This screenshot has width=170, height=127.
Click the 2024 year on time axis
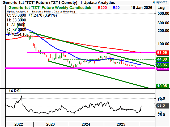[x=86, y=124]
